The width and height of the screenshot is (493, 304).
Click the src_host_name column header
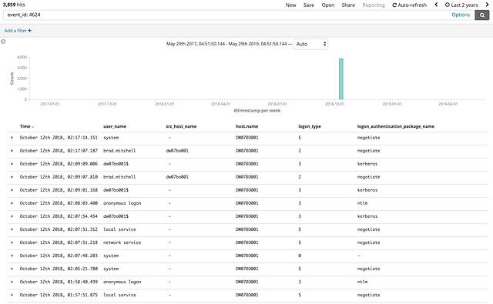click(x=181, y=126)
